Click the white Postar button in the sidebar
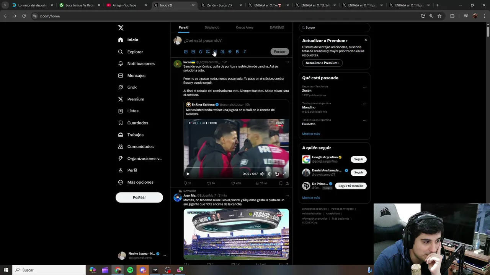 pos(139,197)
